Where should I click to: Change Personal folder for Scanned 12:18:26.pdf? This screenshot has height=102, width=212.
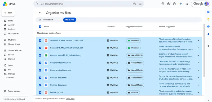tap(133, 48)
